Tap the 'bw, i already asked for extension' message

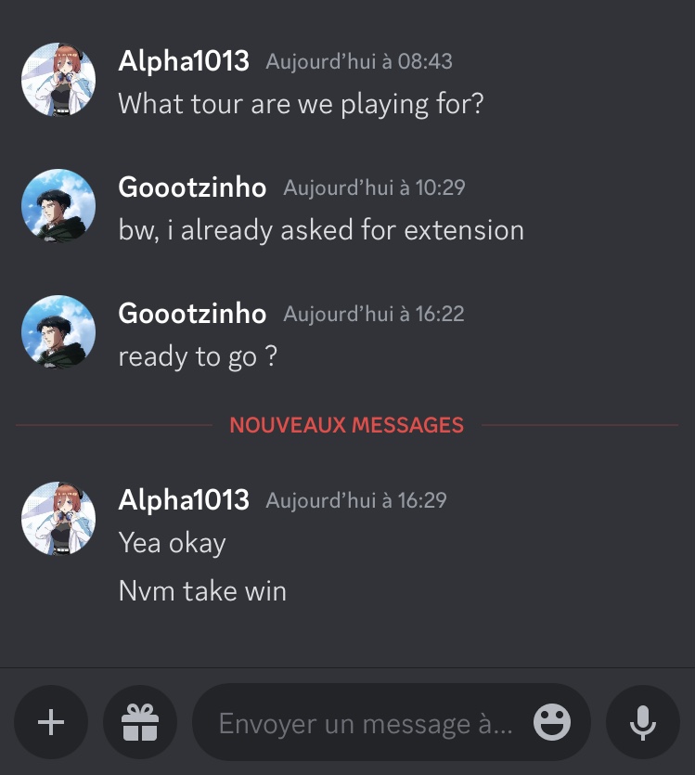click(x=321, y=231)
